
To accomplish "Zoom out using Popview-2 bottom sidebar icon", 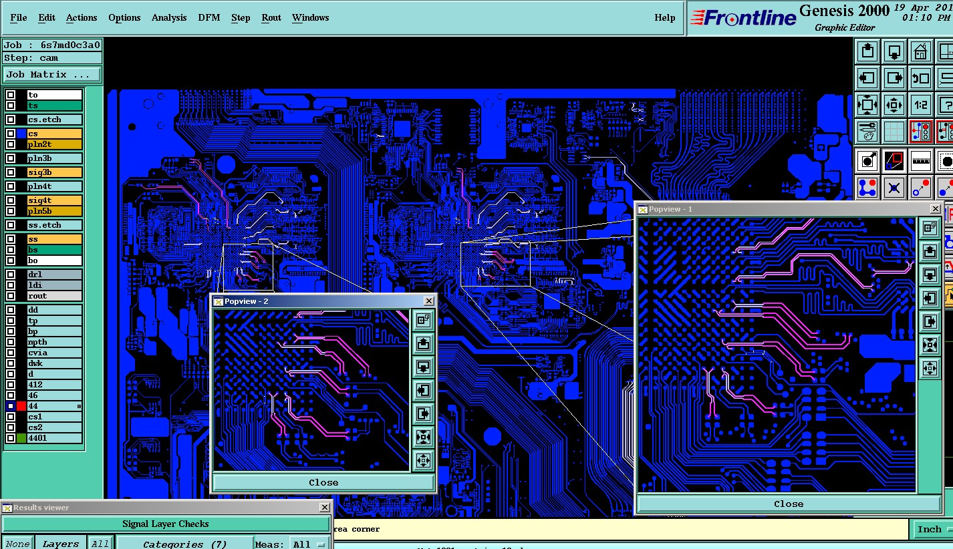I will tap(423, 460).
